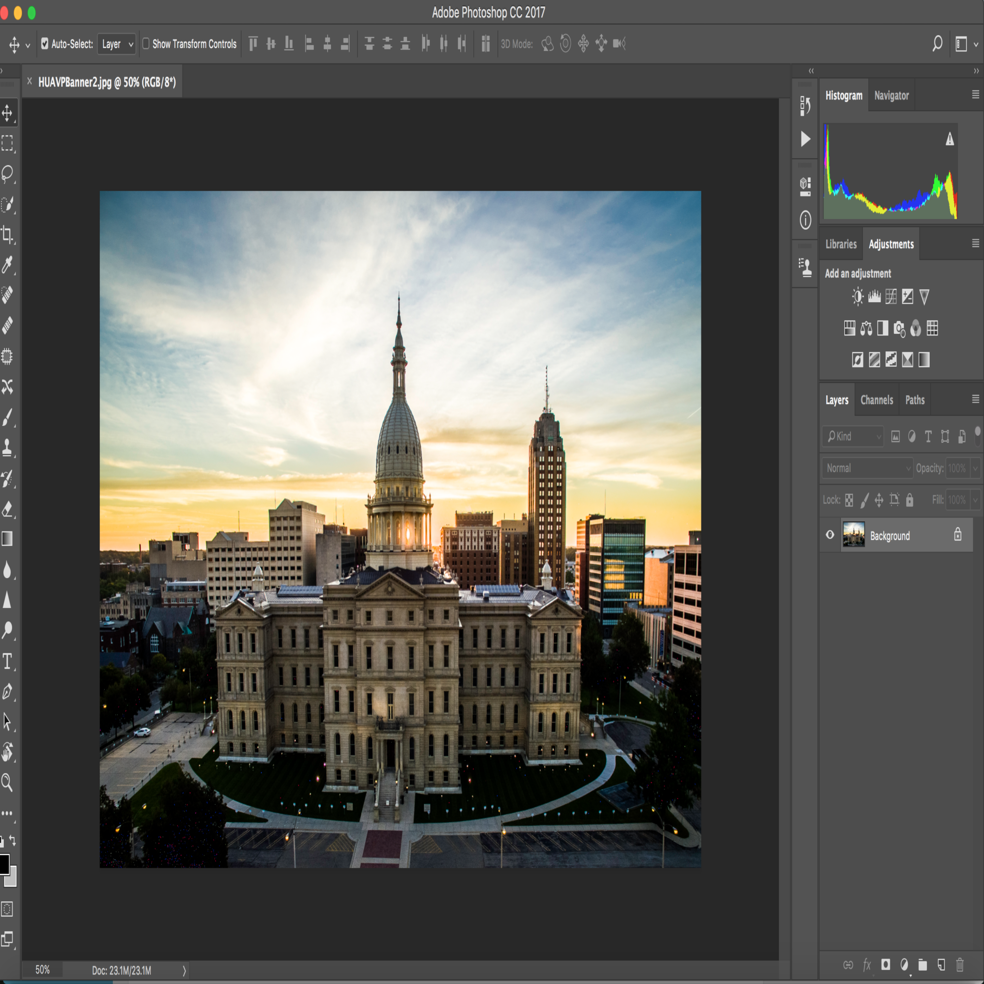Viewport: 984px width, 984px height.
Task: Switch to the Navigator tab
Action: [x=891, y=95]
